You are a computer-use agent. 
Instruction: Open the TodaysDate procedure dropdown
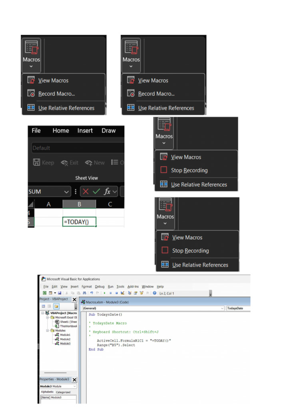point(238,308)
